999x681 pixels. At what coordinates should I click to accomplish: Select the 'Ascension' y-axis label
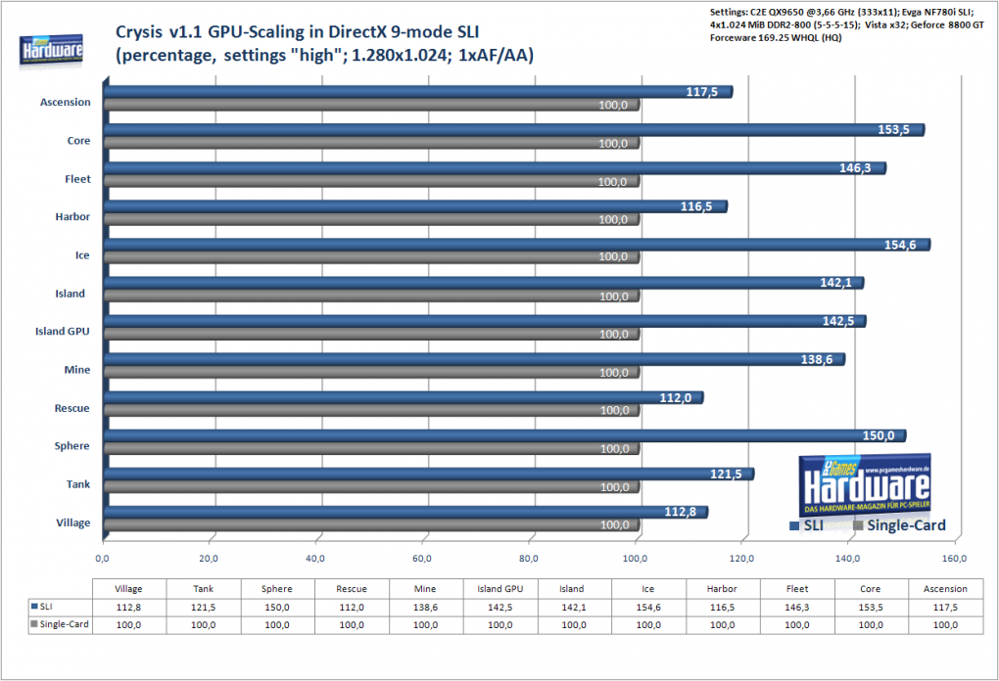[65, 102]
